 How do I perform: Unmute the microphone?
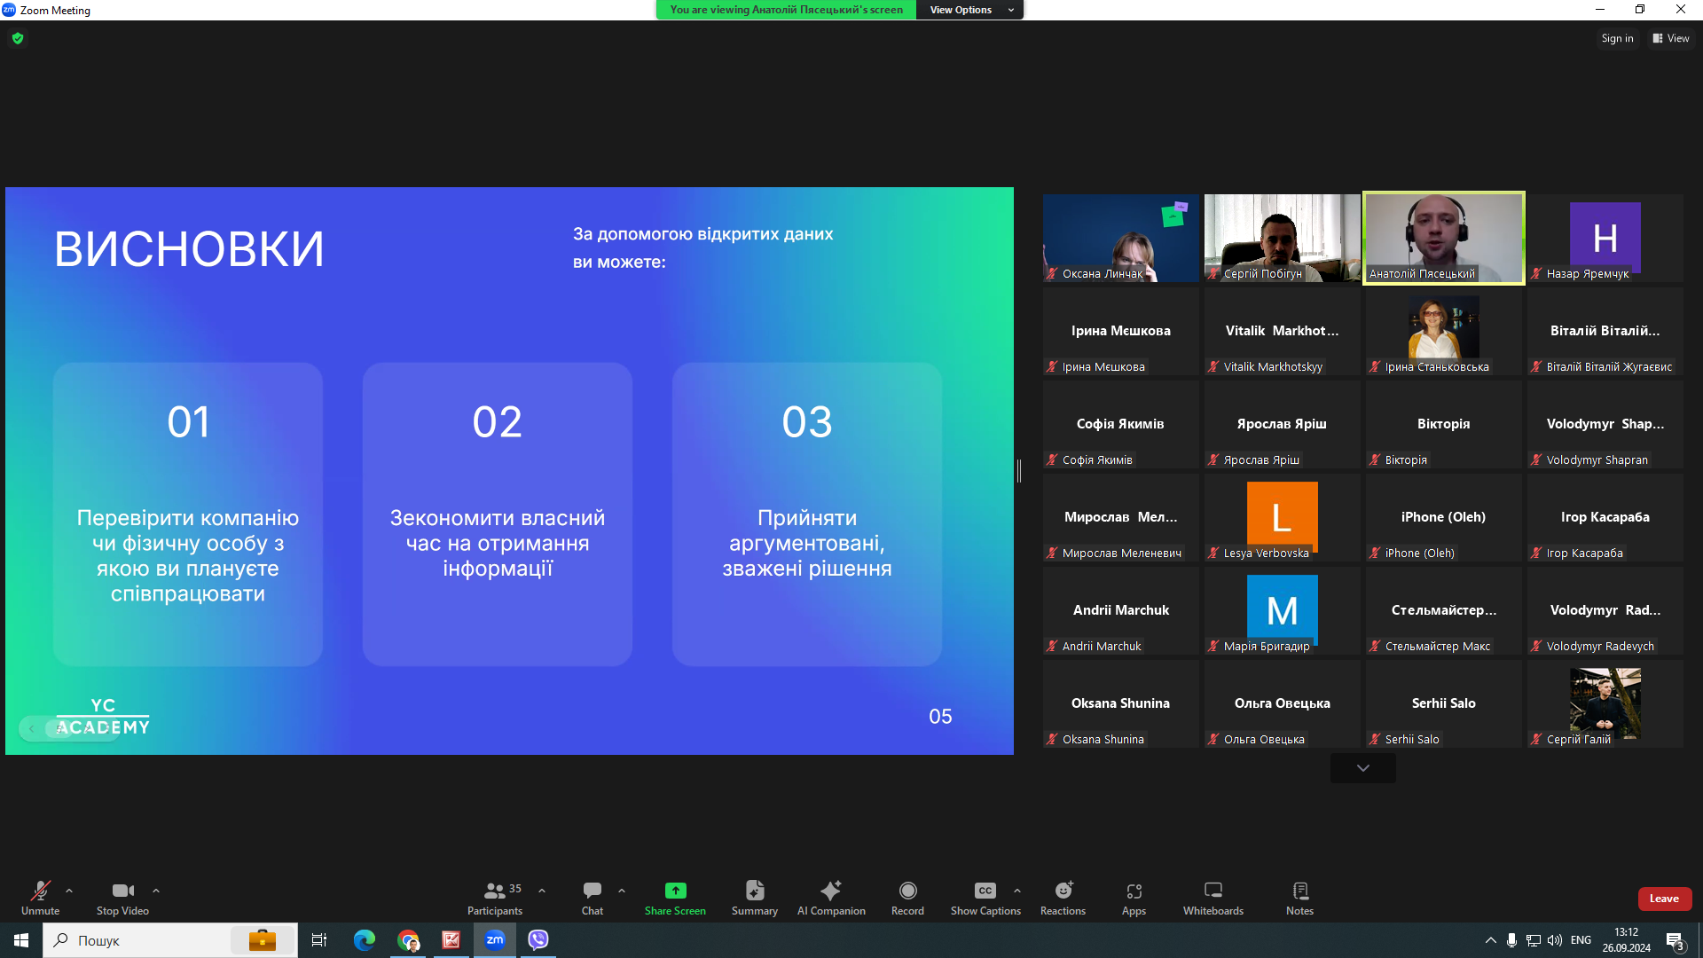(x=40, y=891)
